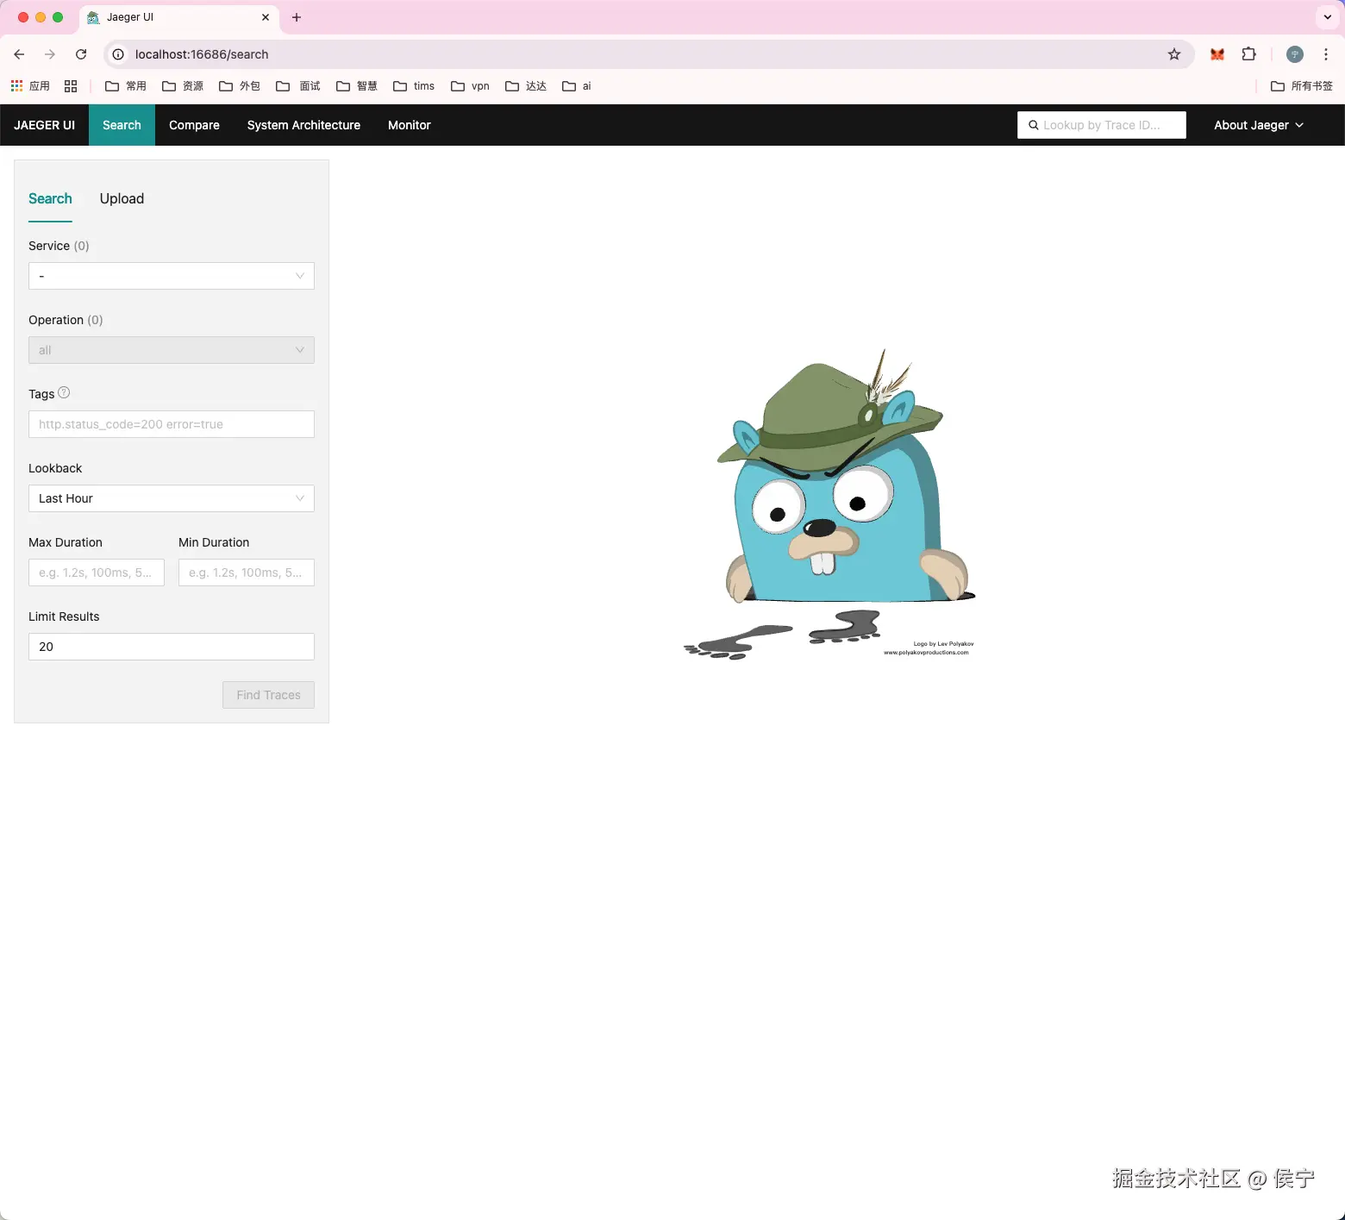Open the Chrome three-dot menu

(1326, 54)
